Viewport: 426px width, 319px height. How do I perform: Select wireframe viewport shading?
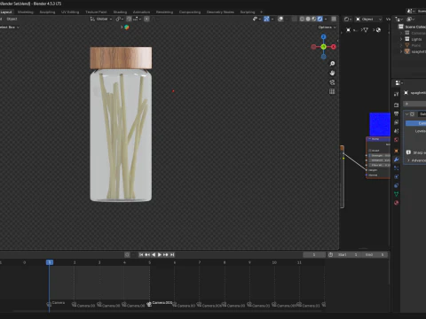[302, 19]
